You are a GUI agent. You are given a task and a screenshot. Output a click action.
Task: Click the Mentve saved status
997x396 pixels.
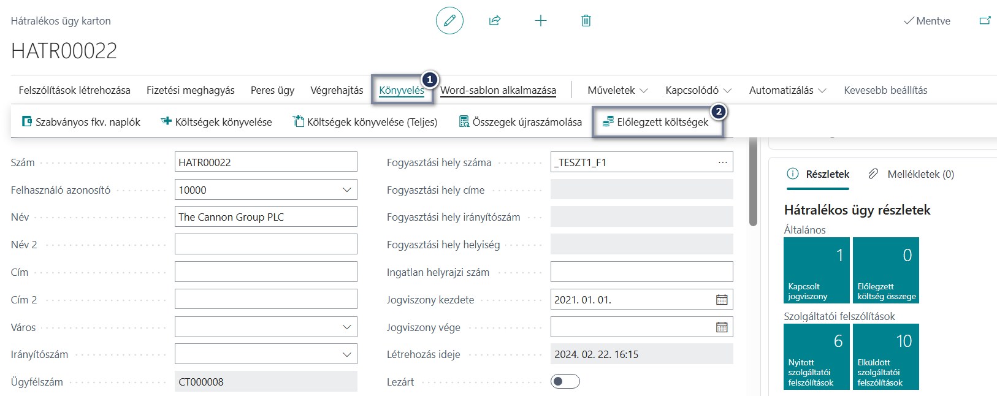pyautogui.click(x=926, y=21)
